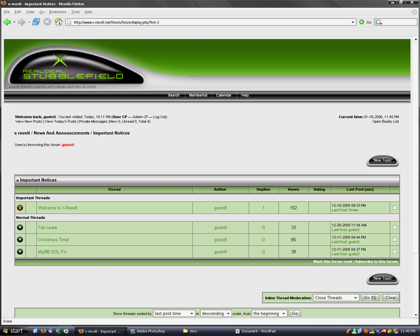
Task: Open the View menu
Action: (30, 12)
